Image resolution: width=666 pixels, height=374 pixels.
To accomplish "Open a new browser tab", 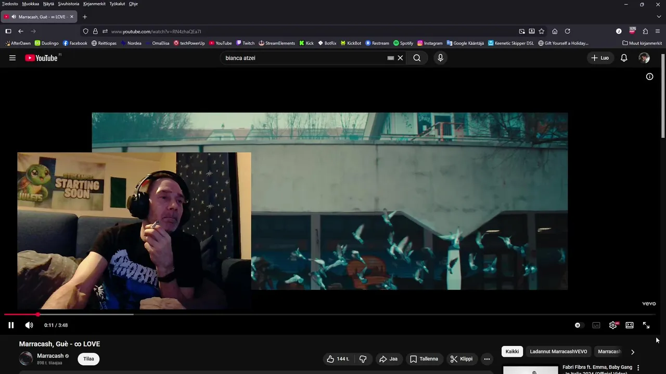I will tap(85, 17).
